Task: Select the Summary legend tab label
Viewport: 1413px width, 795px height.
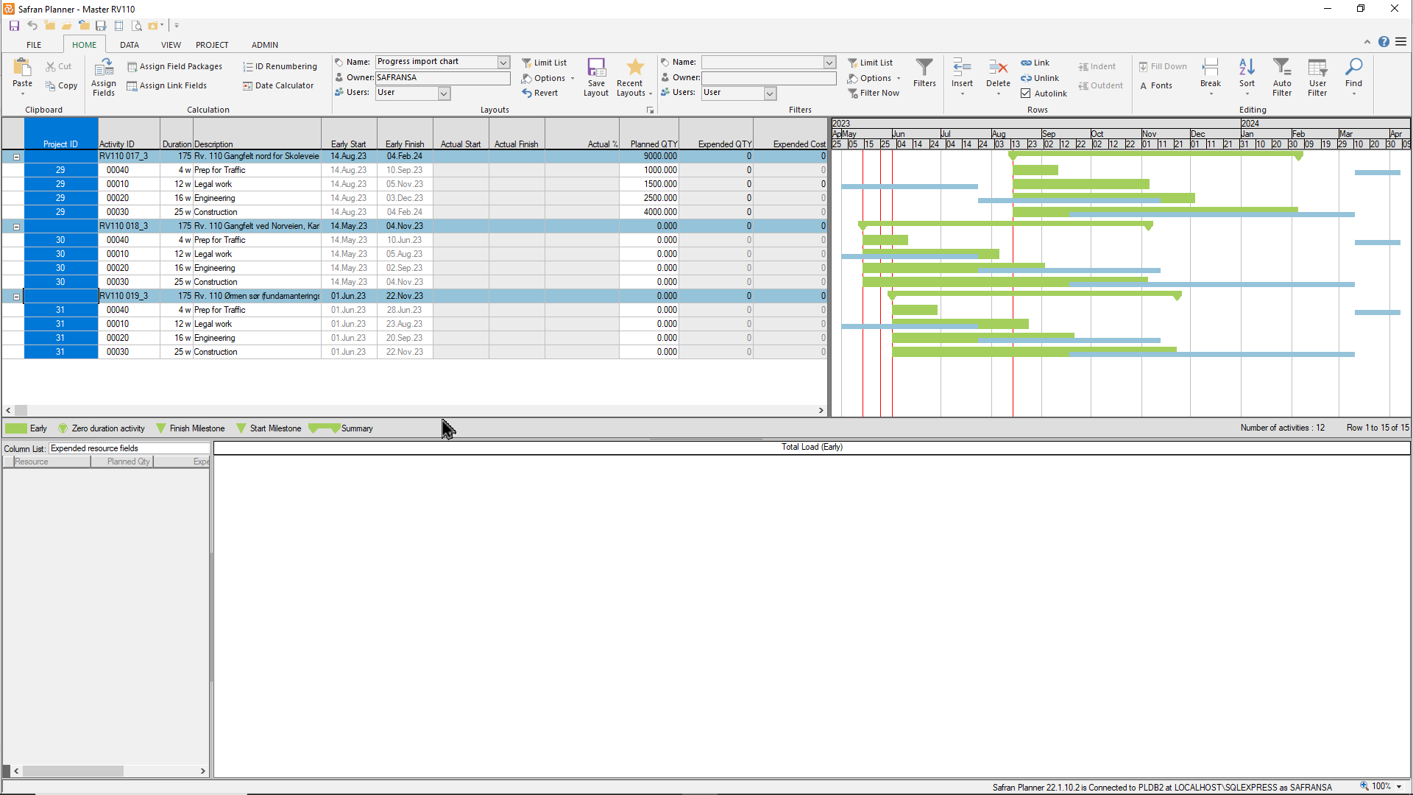Action: point(357,428)
